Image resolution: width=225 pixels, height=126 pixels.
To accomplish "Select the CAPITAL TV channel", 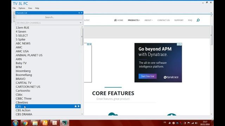I will [x=48, y=83].
